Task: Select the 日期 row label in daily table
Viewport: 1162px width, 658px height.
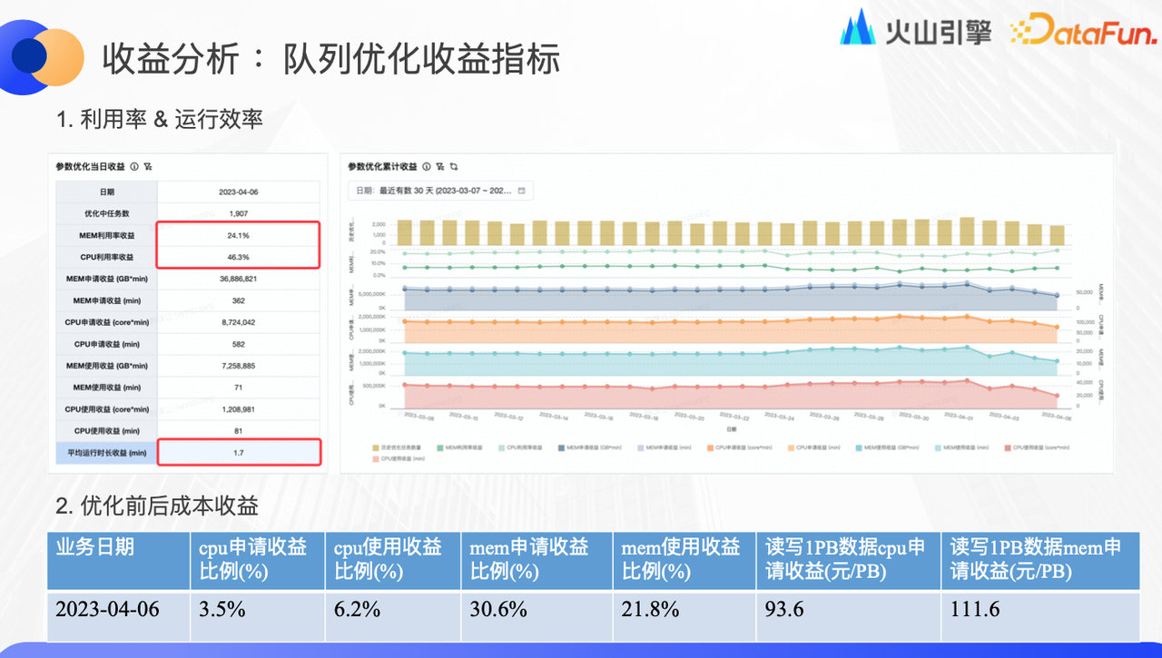Action: click(107, 192)
